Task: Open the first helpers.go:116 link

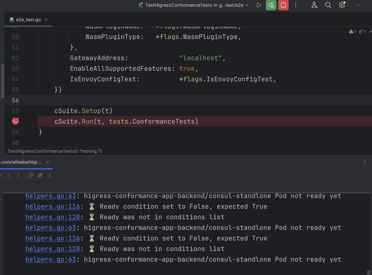Action: click(x=52, y=206)
